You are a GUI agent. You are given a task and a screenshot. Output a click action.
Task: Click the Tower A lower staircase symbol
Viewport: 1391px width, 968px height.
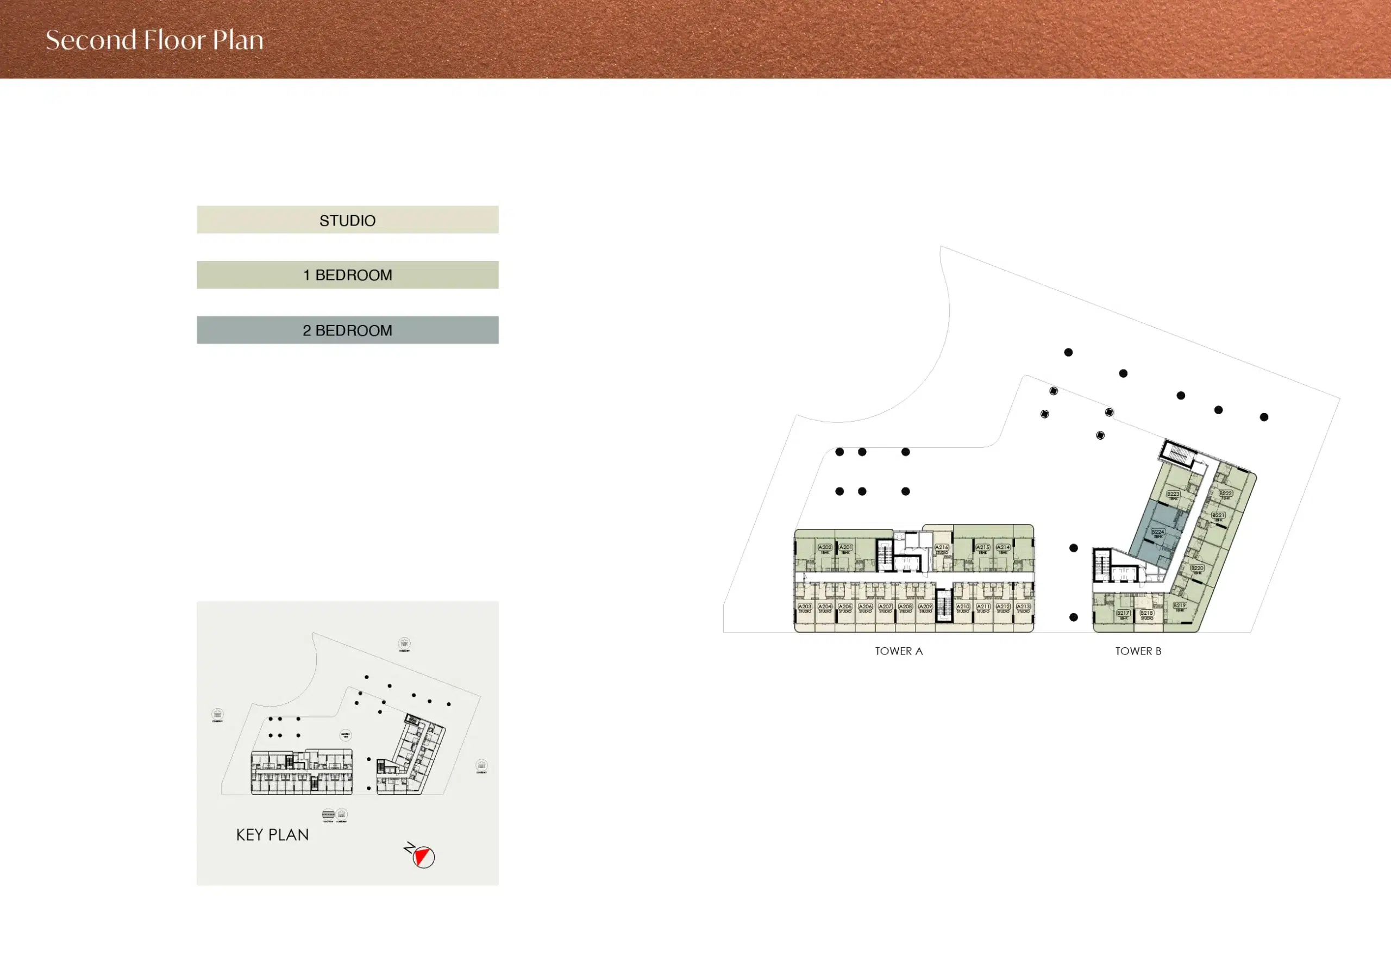(943, 605)
